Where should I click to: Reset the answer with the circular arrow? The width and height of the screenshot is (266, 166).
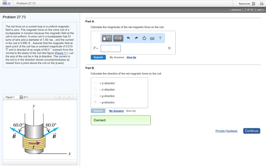pyautogui.click(x=144, y=38)
